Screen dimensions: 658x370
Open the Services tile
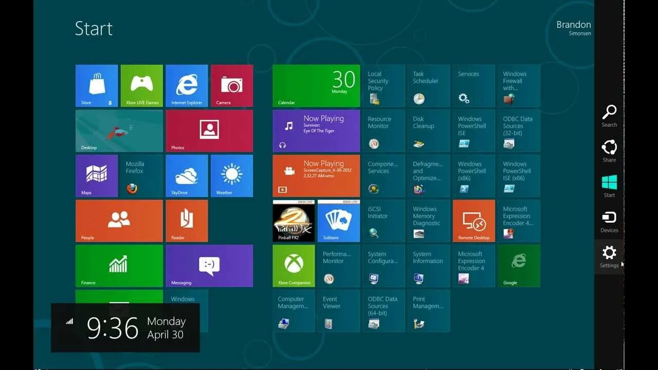[474, 86]
